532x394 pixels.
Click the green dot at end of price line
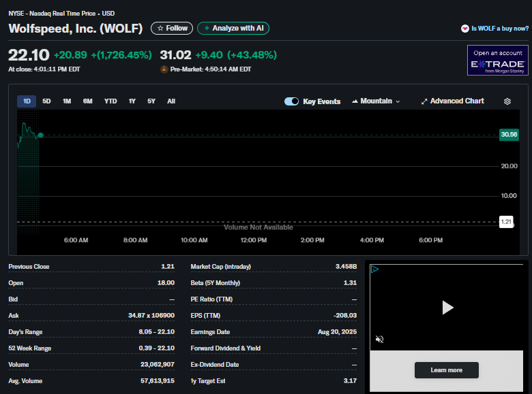coord(41,135)
